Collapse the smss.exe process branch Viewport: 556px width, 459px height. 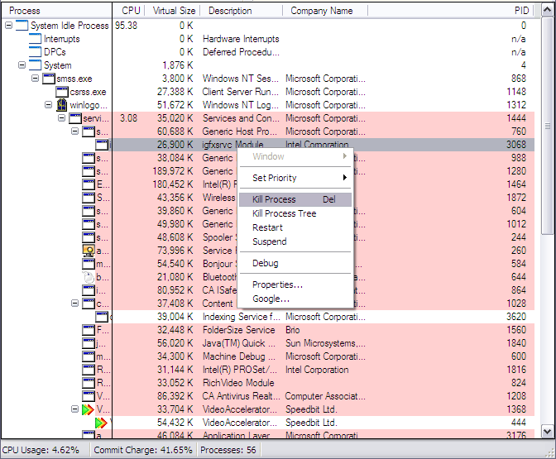point(35,79)
